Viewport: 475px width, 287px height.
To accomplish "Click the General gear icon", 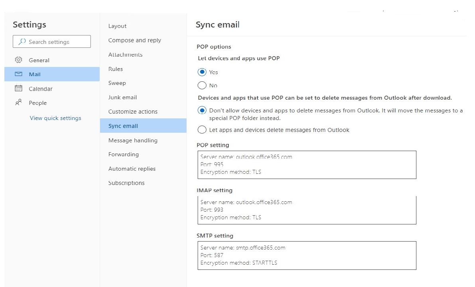I will (x=18, y=60).
